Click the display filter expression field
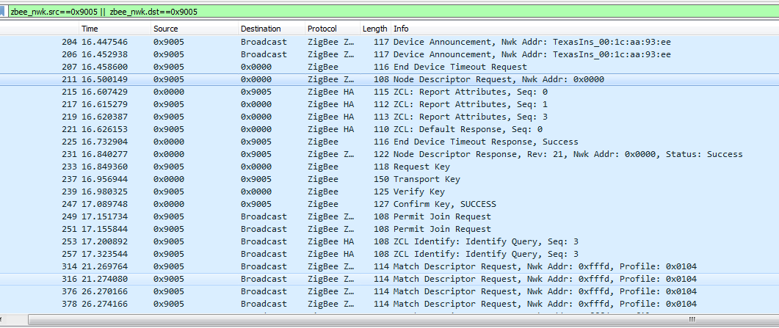The height and width of the screenshot is (328, 779). pyautogui.click(x=393, y=12)
